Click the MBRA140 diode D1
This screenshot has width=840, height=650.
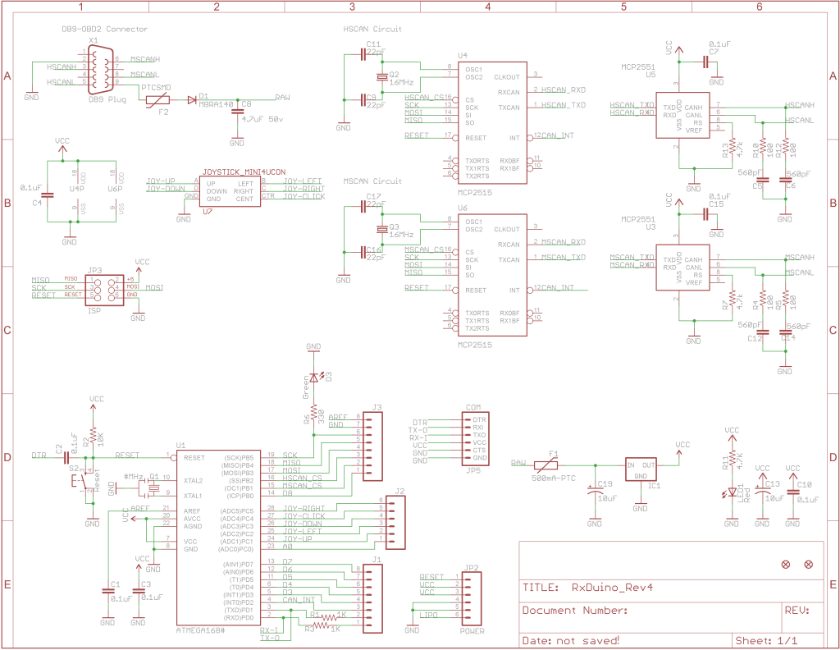click(192, 98)
